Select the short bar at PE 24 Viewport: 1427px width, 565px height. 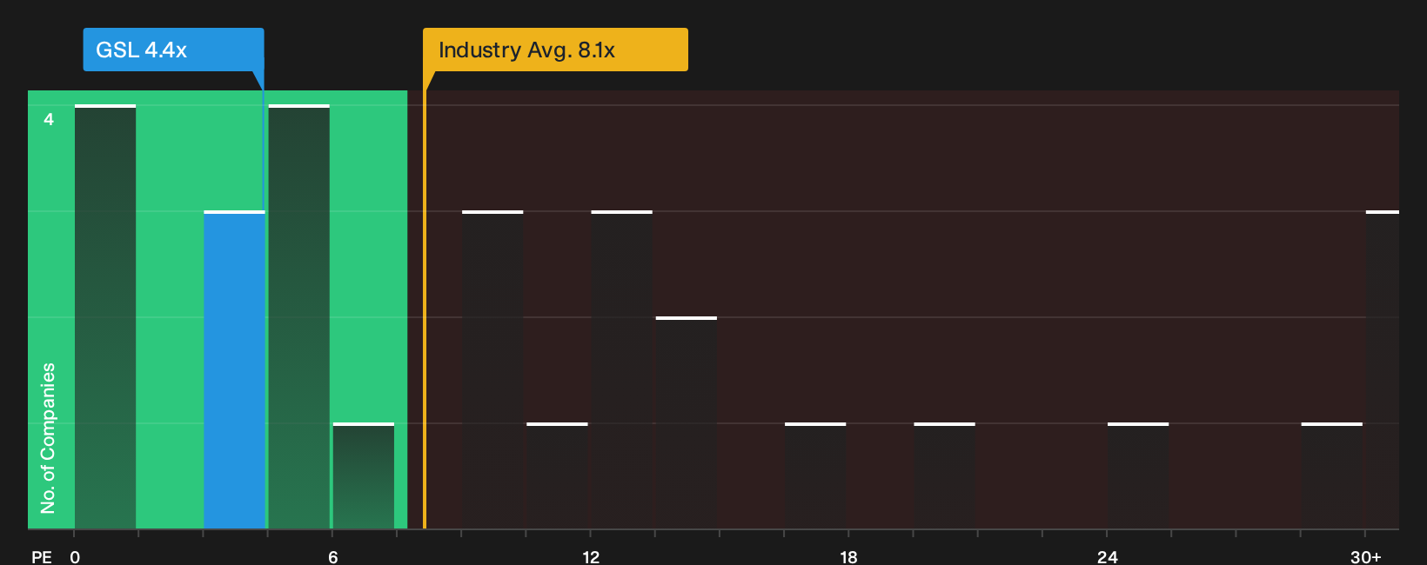pyautogui.click(x=1138, y=475)
